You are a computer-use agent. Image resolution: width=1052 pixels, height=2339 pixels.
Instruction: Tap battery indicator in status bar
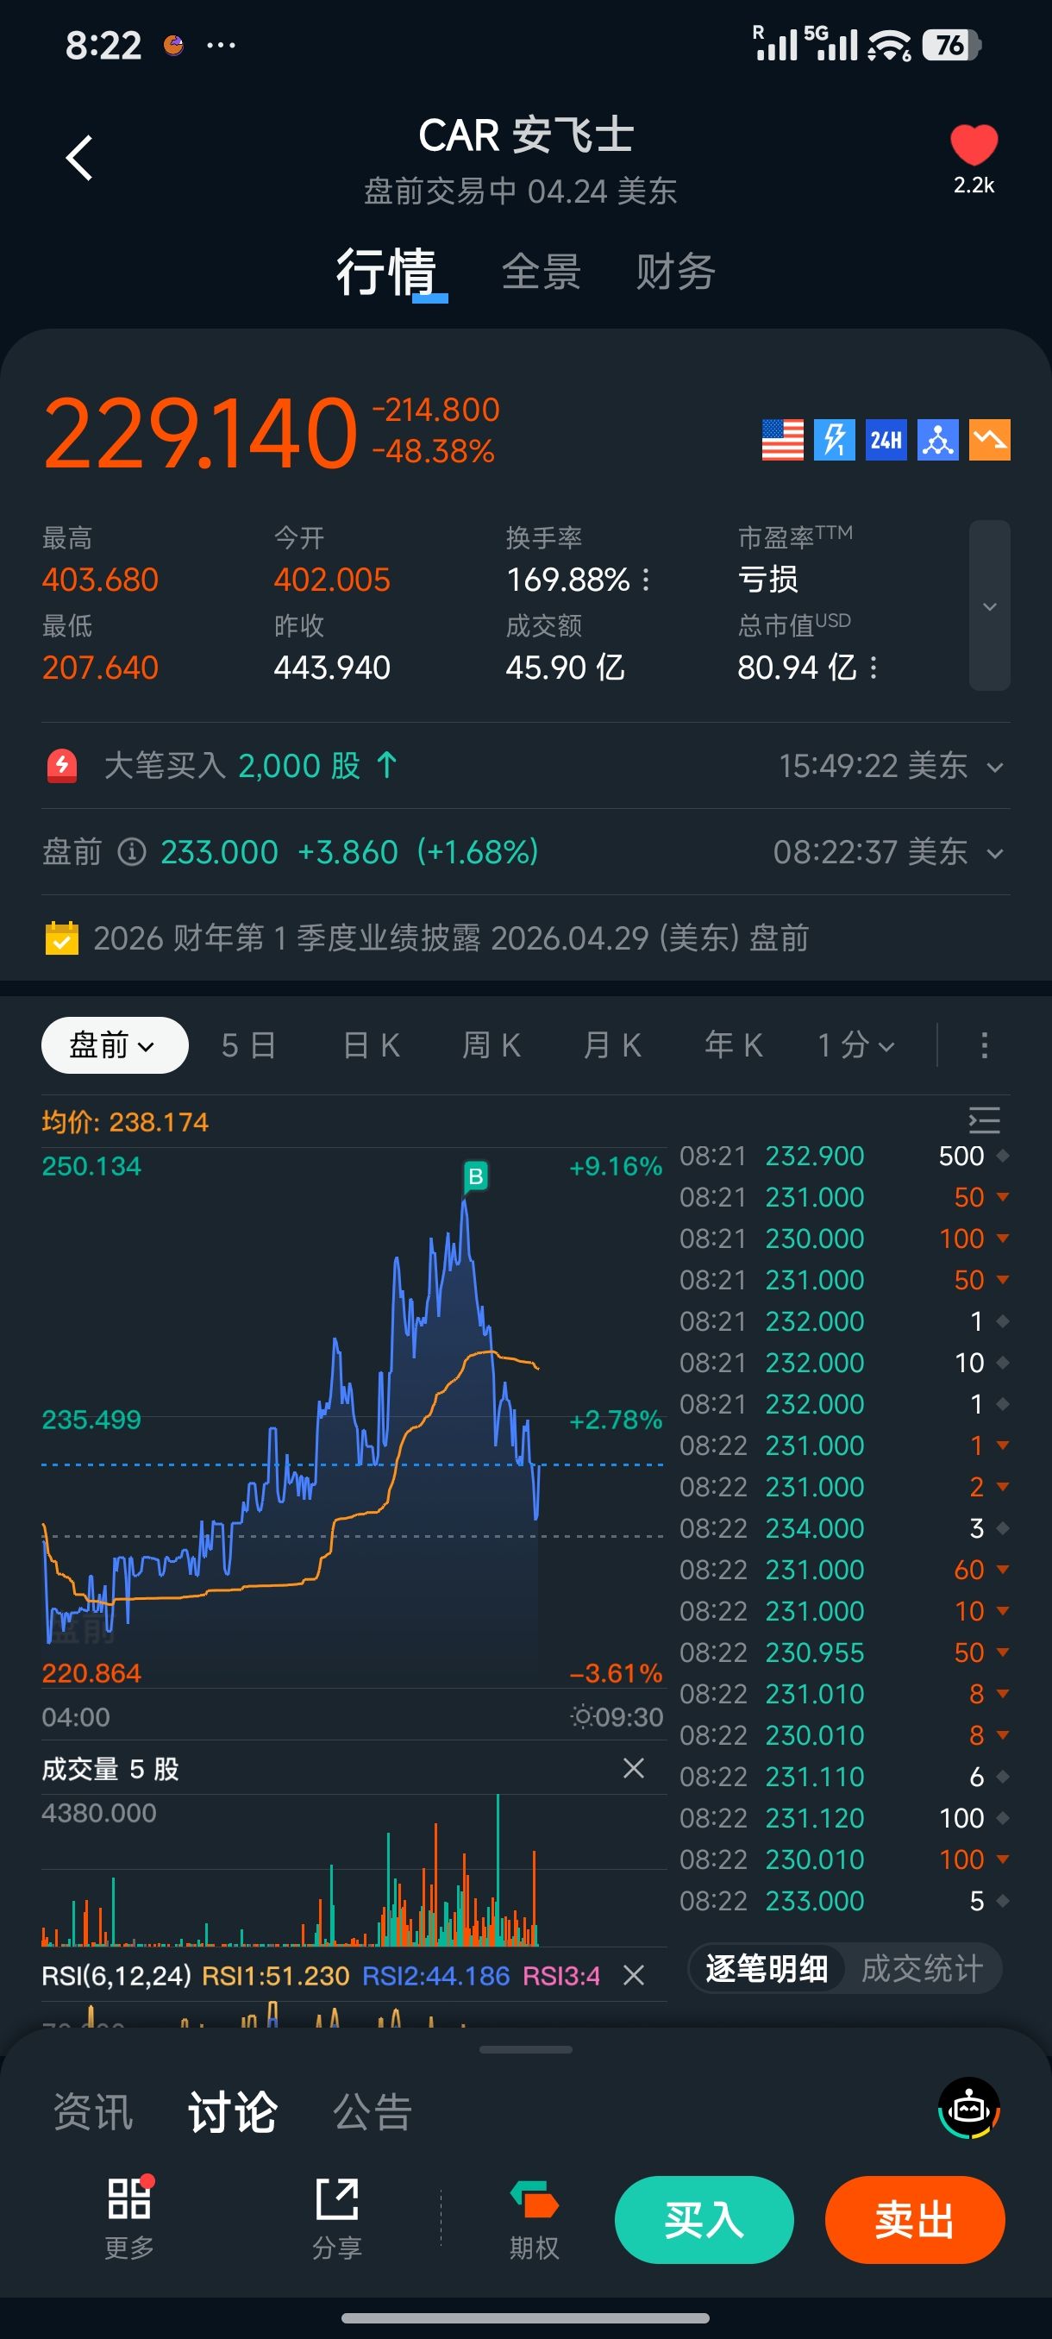point(950,45)
